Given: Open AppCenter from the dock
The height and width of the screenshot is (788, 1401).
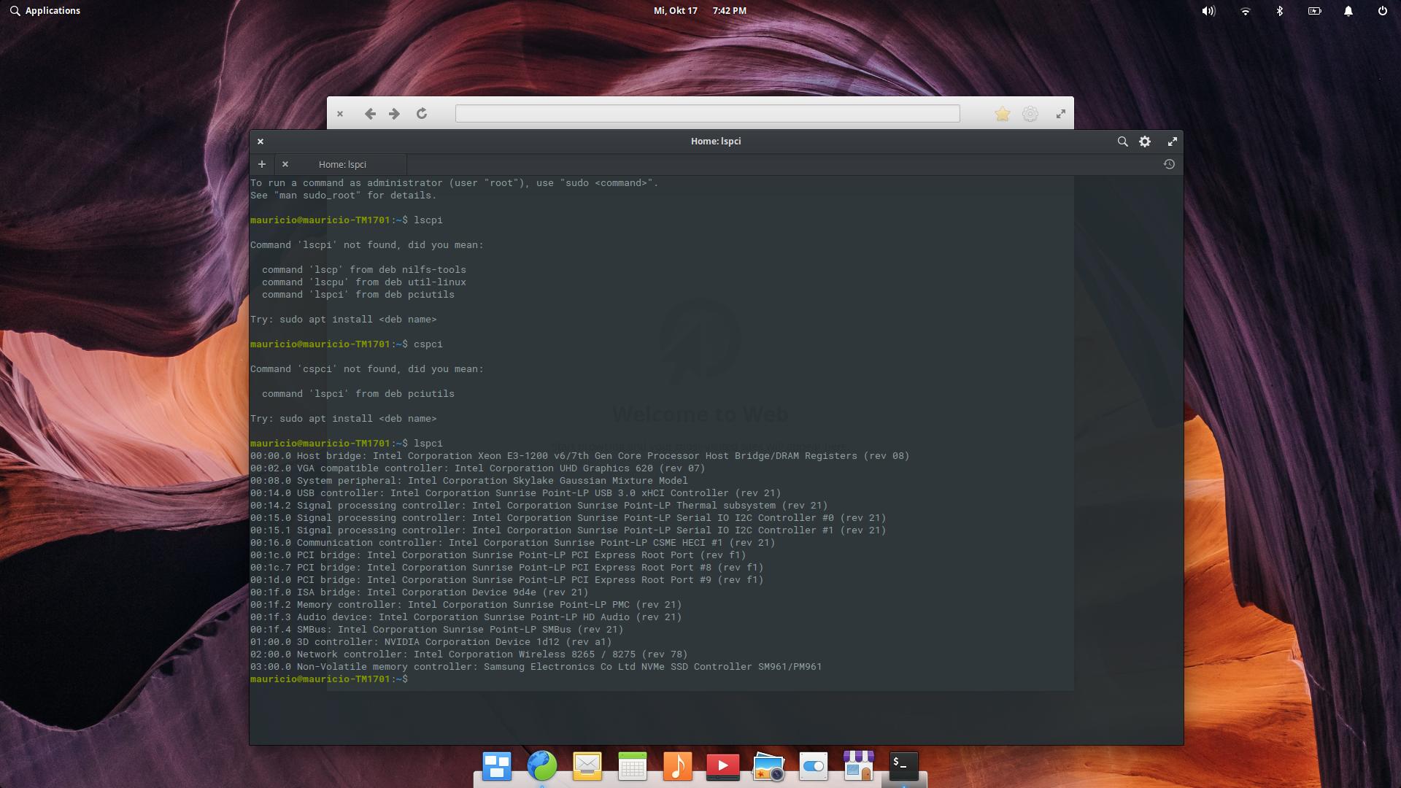Looking at the screenshot, I should [859, 766].
